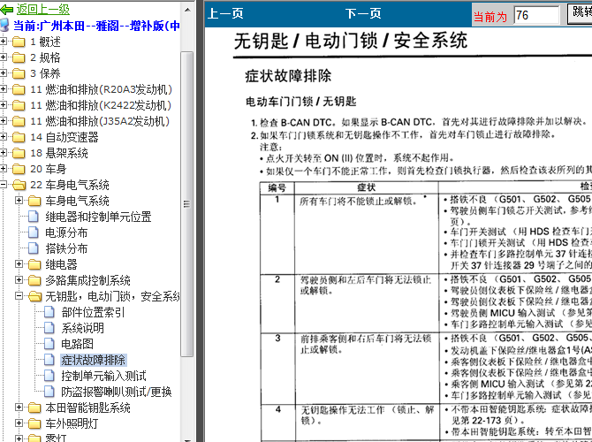592x442 pixels.
Task: Select folder icon for 1 概述
Action: [x=19, y=42]
